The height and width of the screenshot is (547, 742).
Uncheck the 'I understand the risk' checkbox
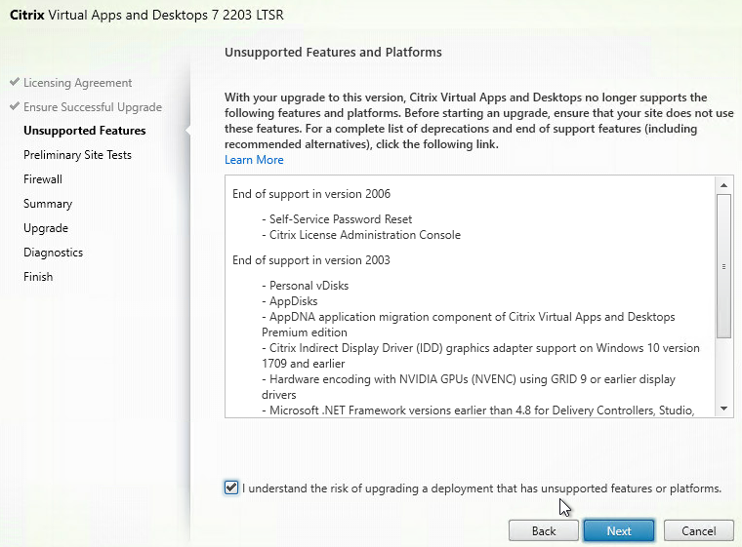pyautogui.click(x=231, y=488)
